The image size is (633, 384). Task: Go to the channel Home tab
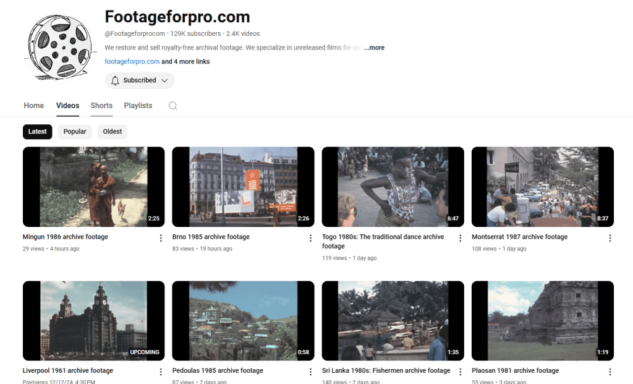point(34,106)
